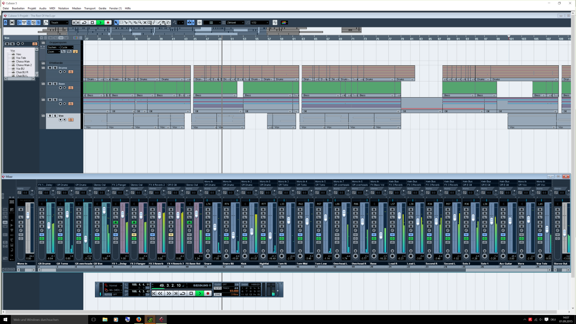Click the Kick channel volume fader
Image resolution: width=576 pixels, height=324 pixels.
coord(252,232)
